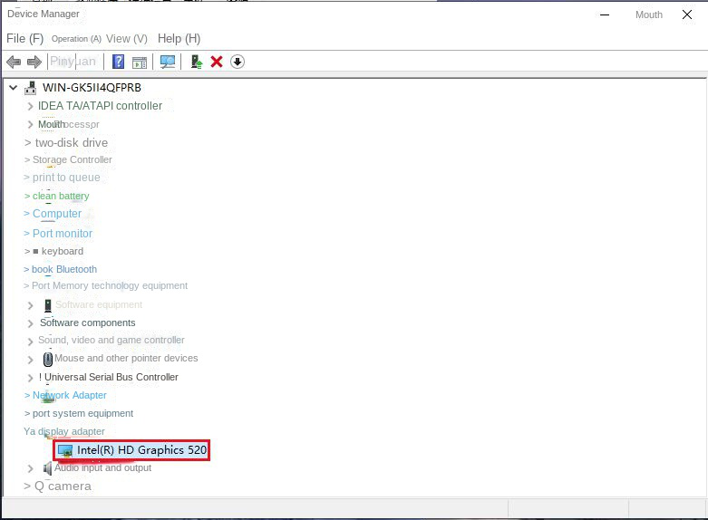Open the Operation (A) menu
This screenshot has height=520, width=708.
point(76,39)
